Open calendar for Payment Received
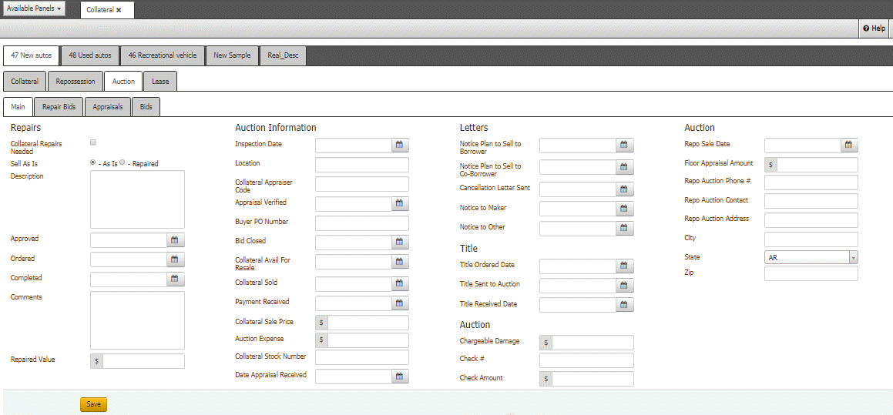The height and width of the screenshot is (415, 893). pos(400,303)
